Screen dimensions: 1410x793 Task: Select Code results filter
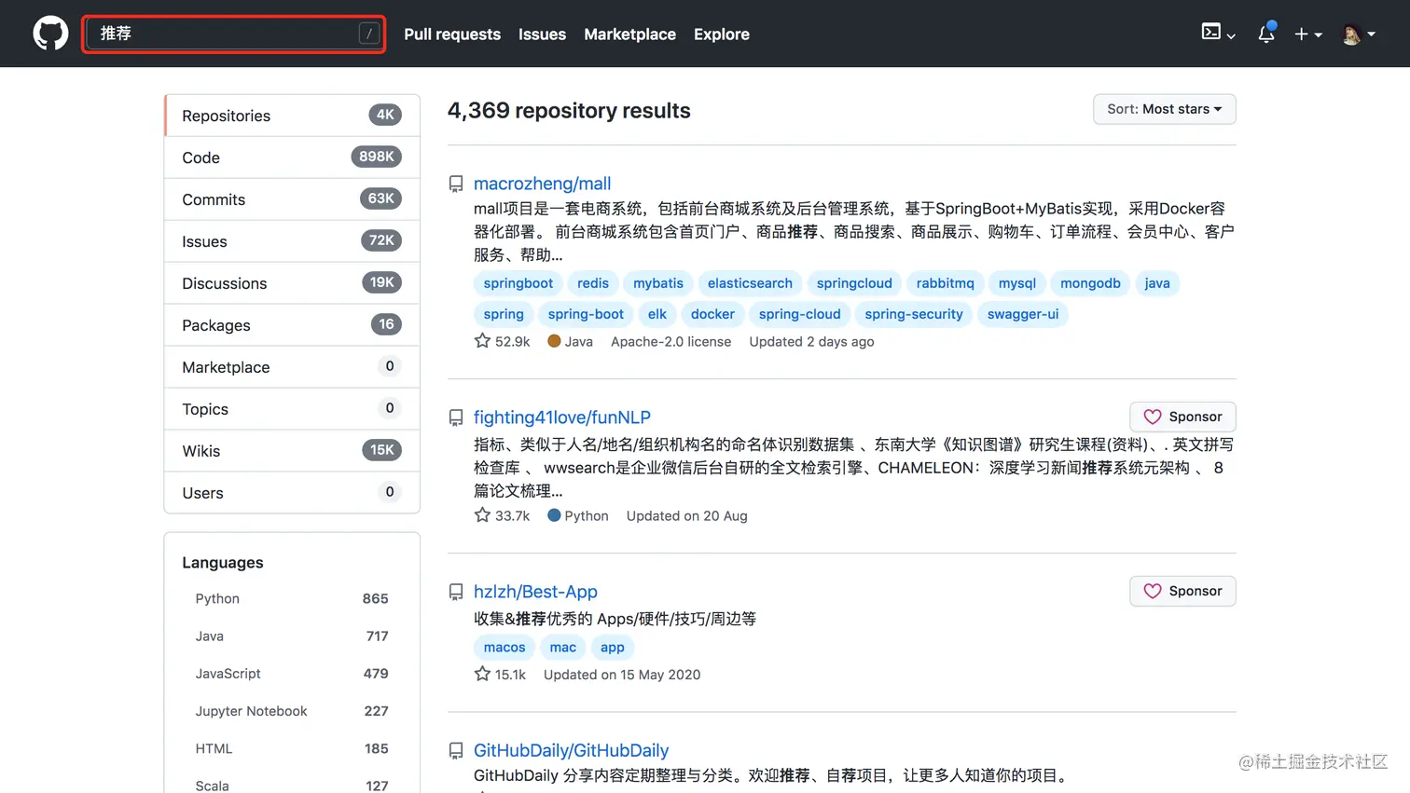[x=292, y=157]
